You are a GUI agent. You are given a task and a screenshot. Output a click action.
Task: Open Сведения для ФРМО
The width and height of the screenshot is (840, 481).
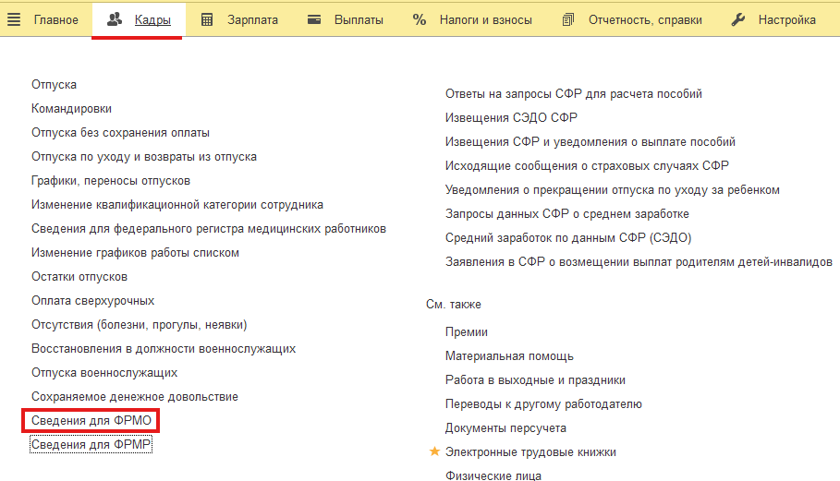pos(91,421)
